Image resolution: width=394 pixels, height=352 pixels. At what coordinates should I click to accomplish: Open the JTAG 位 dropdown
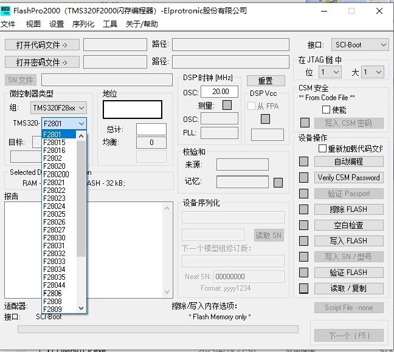[330, 72]
